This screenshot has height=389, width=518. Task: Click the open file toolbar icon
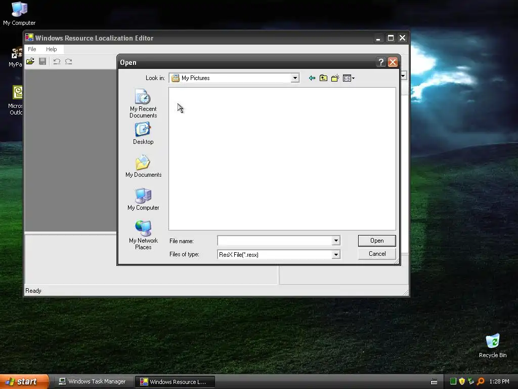30,61
